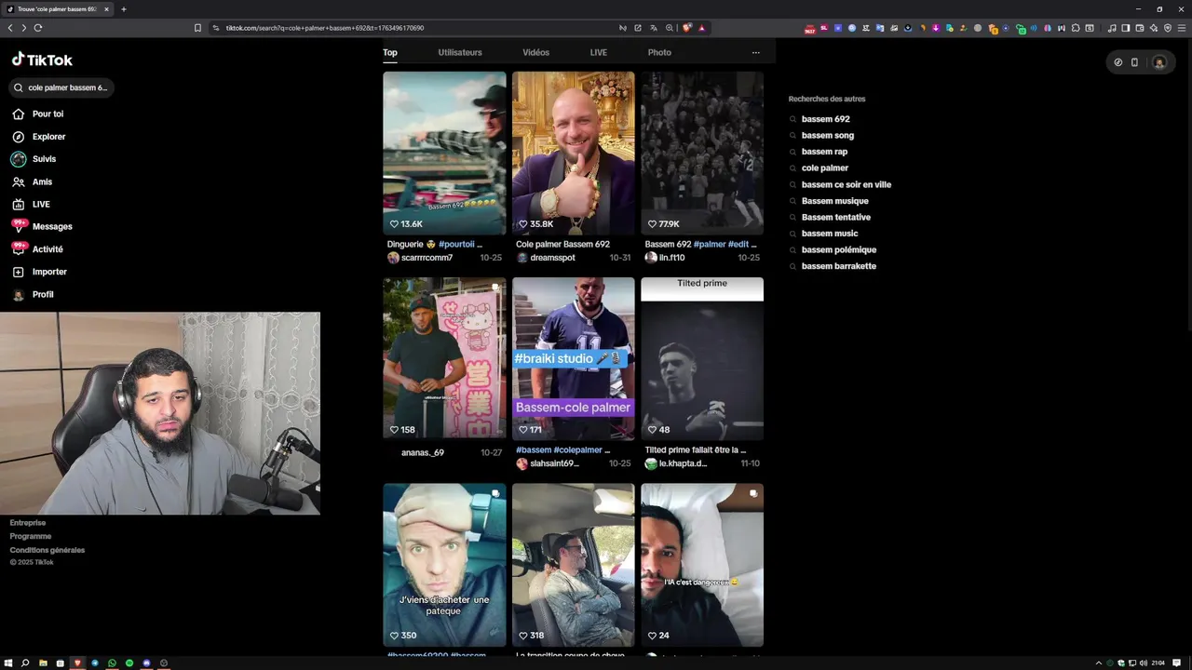Open the Tilted prime video thumbnail
Viewport: 1192px width, 670px height.
(702, 358)
